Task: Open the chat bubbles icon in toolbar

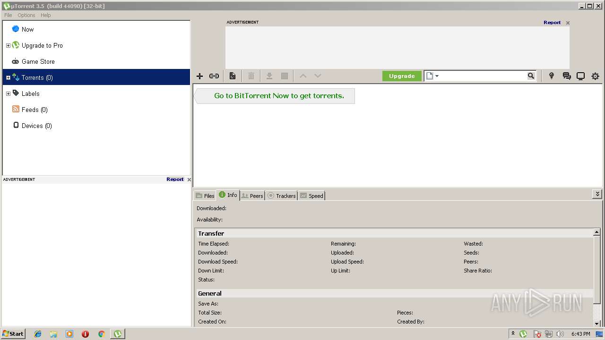Action: tap(567, 76)
